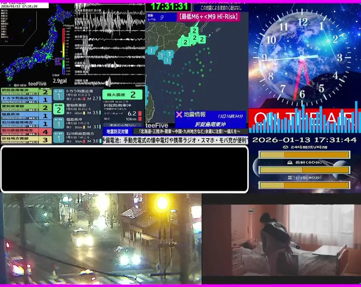Click the PGA color scale legend
Screen dimensions: 361x287
tap(64, 51)
